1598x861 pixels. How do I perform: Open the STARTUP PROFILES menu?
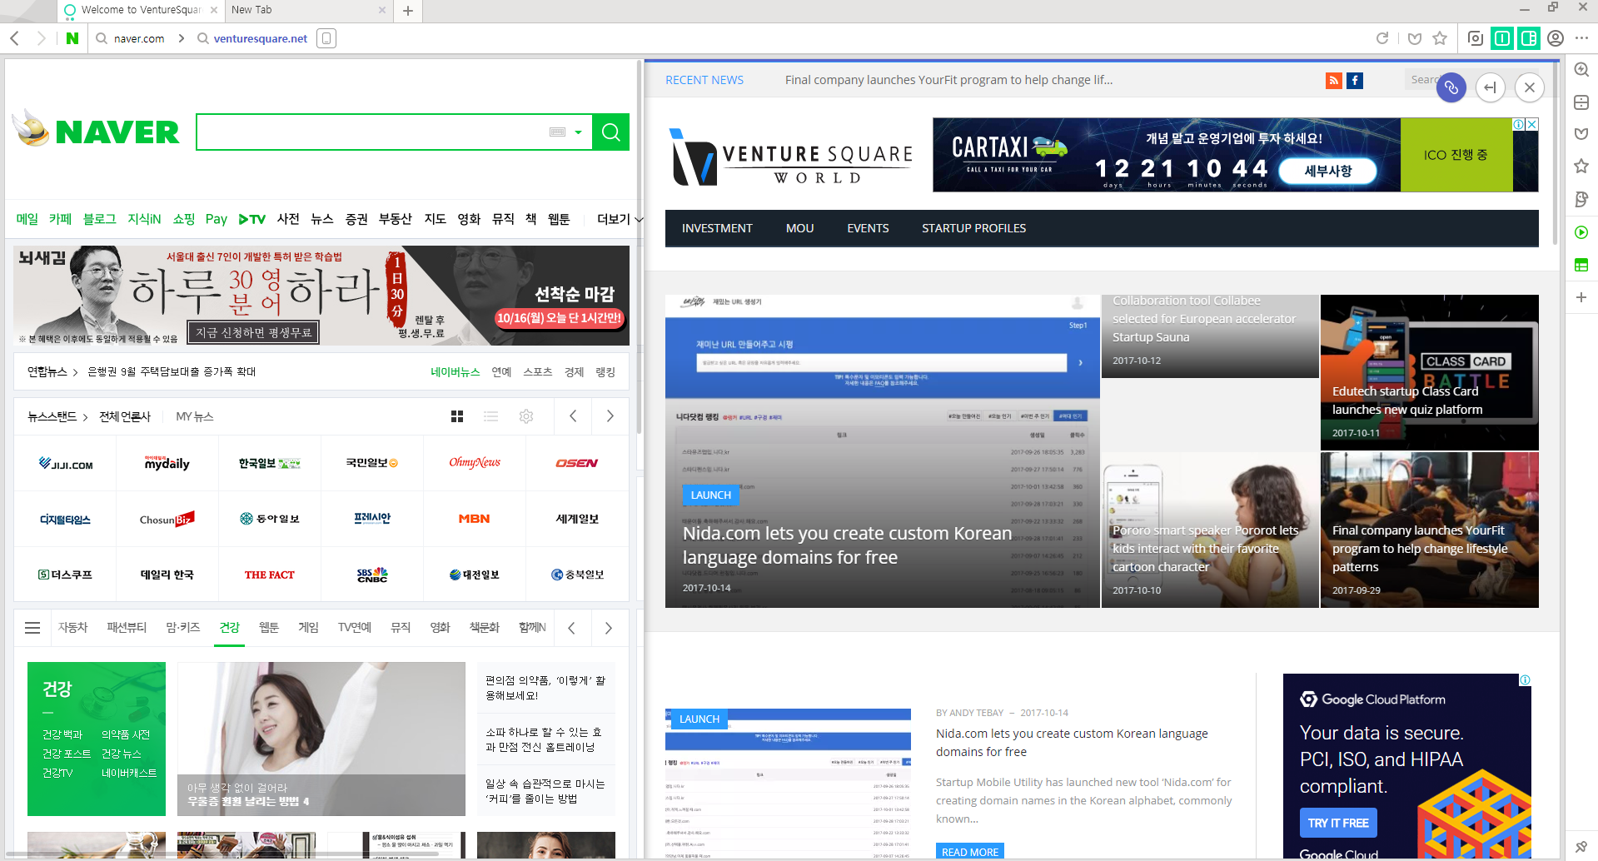point(973,227)
